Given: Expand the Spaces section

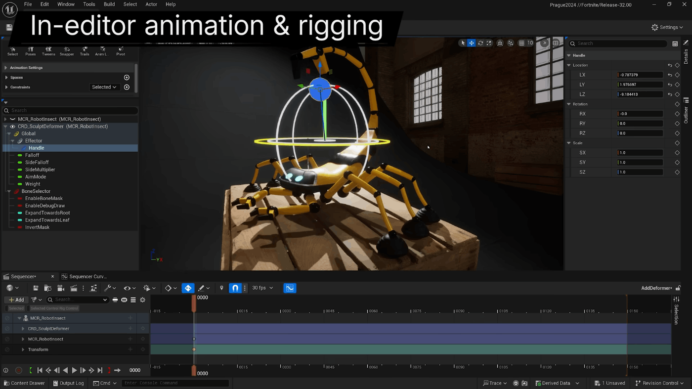Looking at the screenshot, I should 6,78.
